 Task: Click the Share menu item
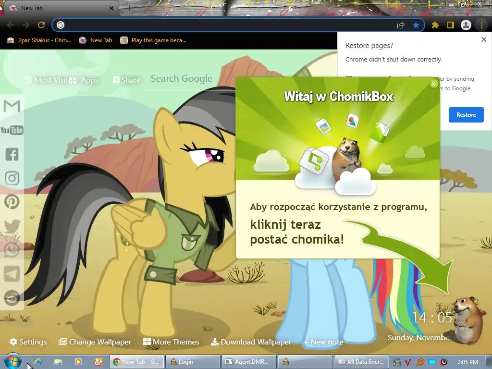click(x=126, y=80)
